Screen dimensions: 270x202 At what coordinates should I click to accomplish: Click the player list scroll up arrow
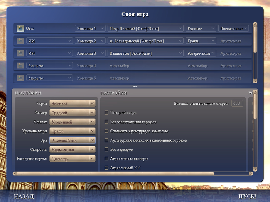tap(255, 24)
